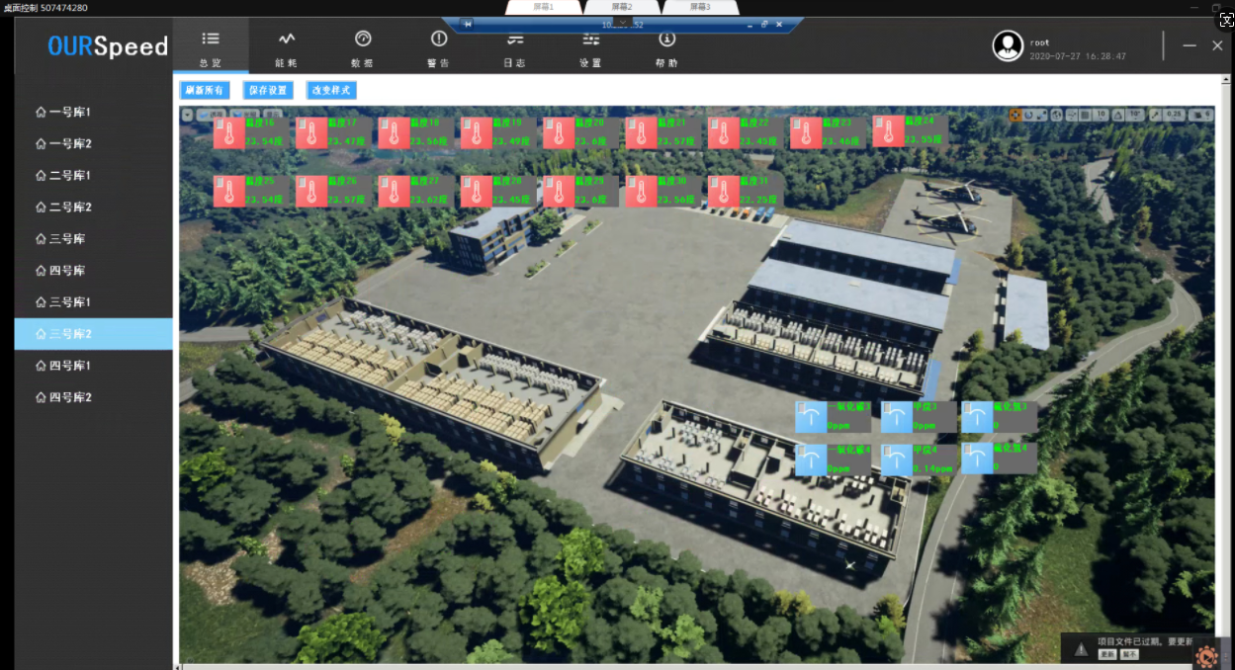
Task: Click the root user avatar
Action: point(1008,46)
